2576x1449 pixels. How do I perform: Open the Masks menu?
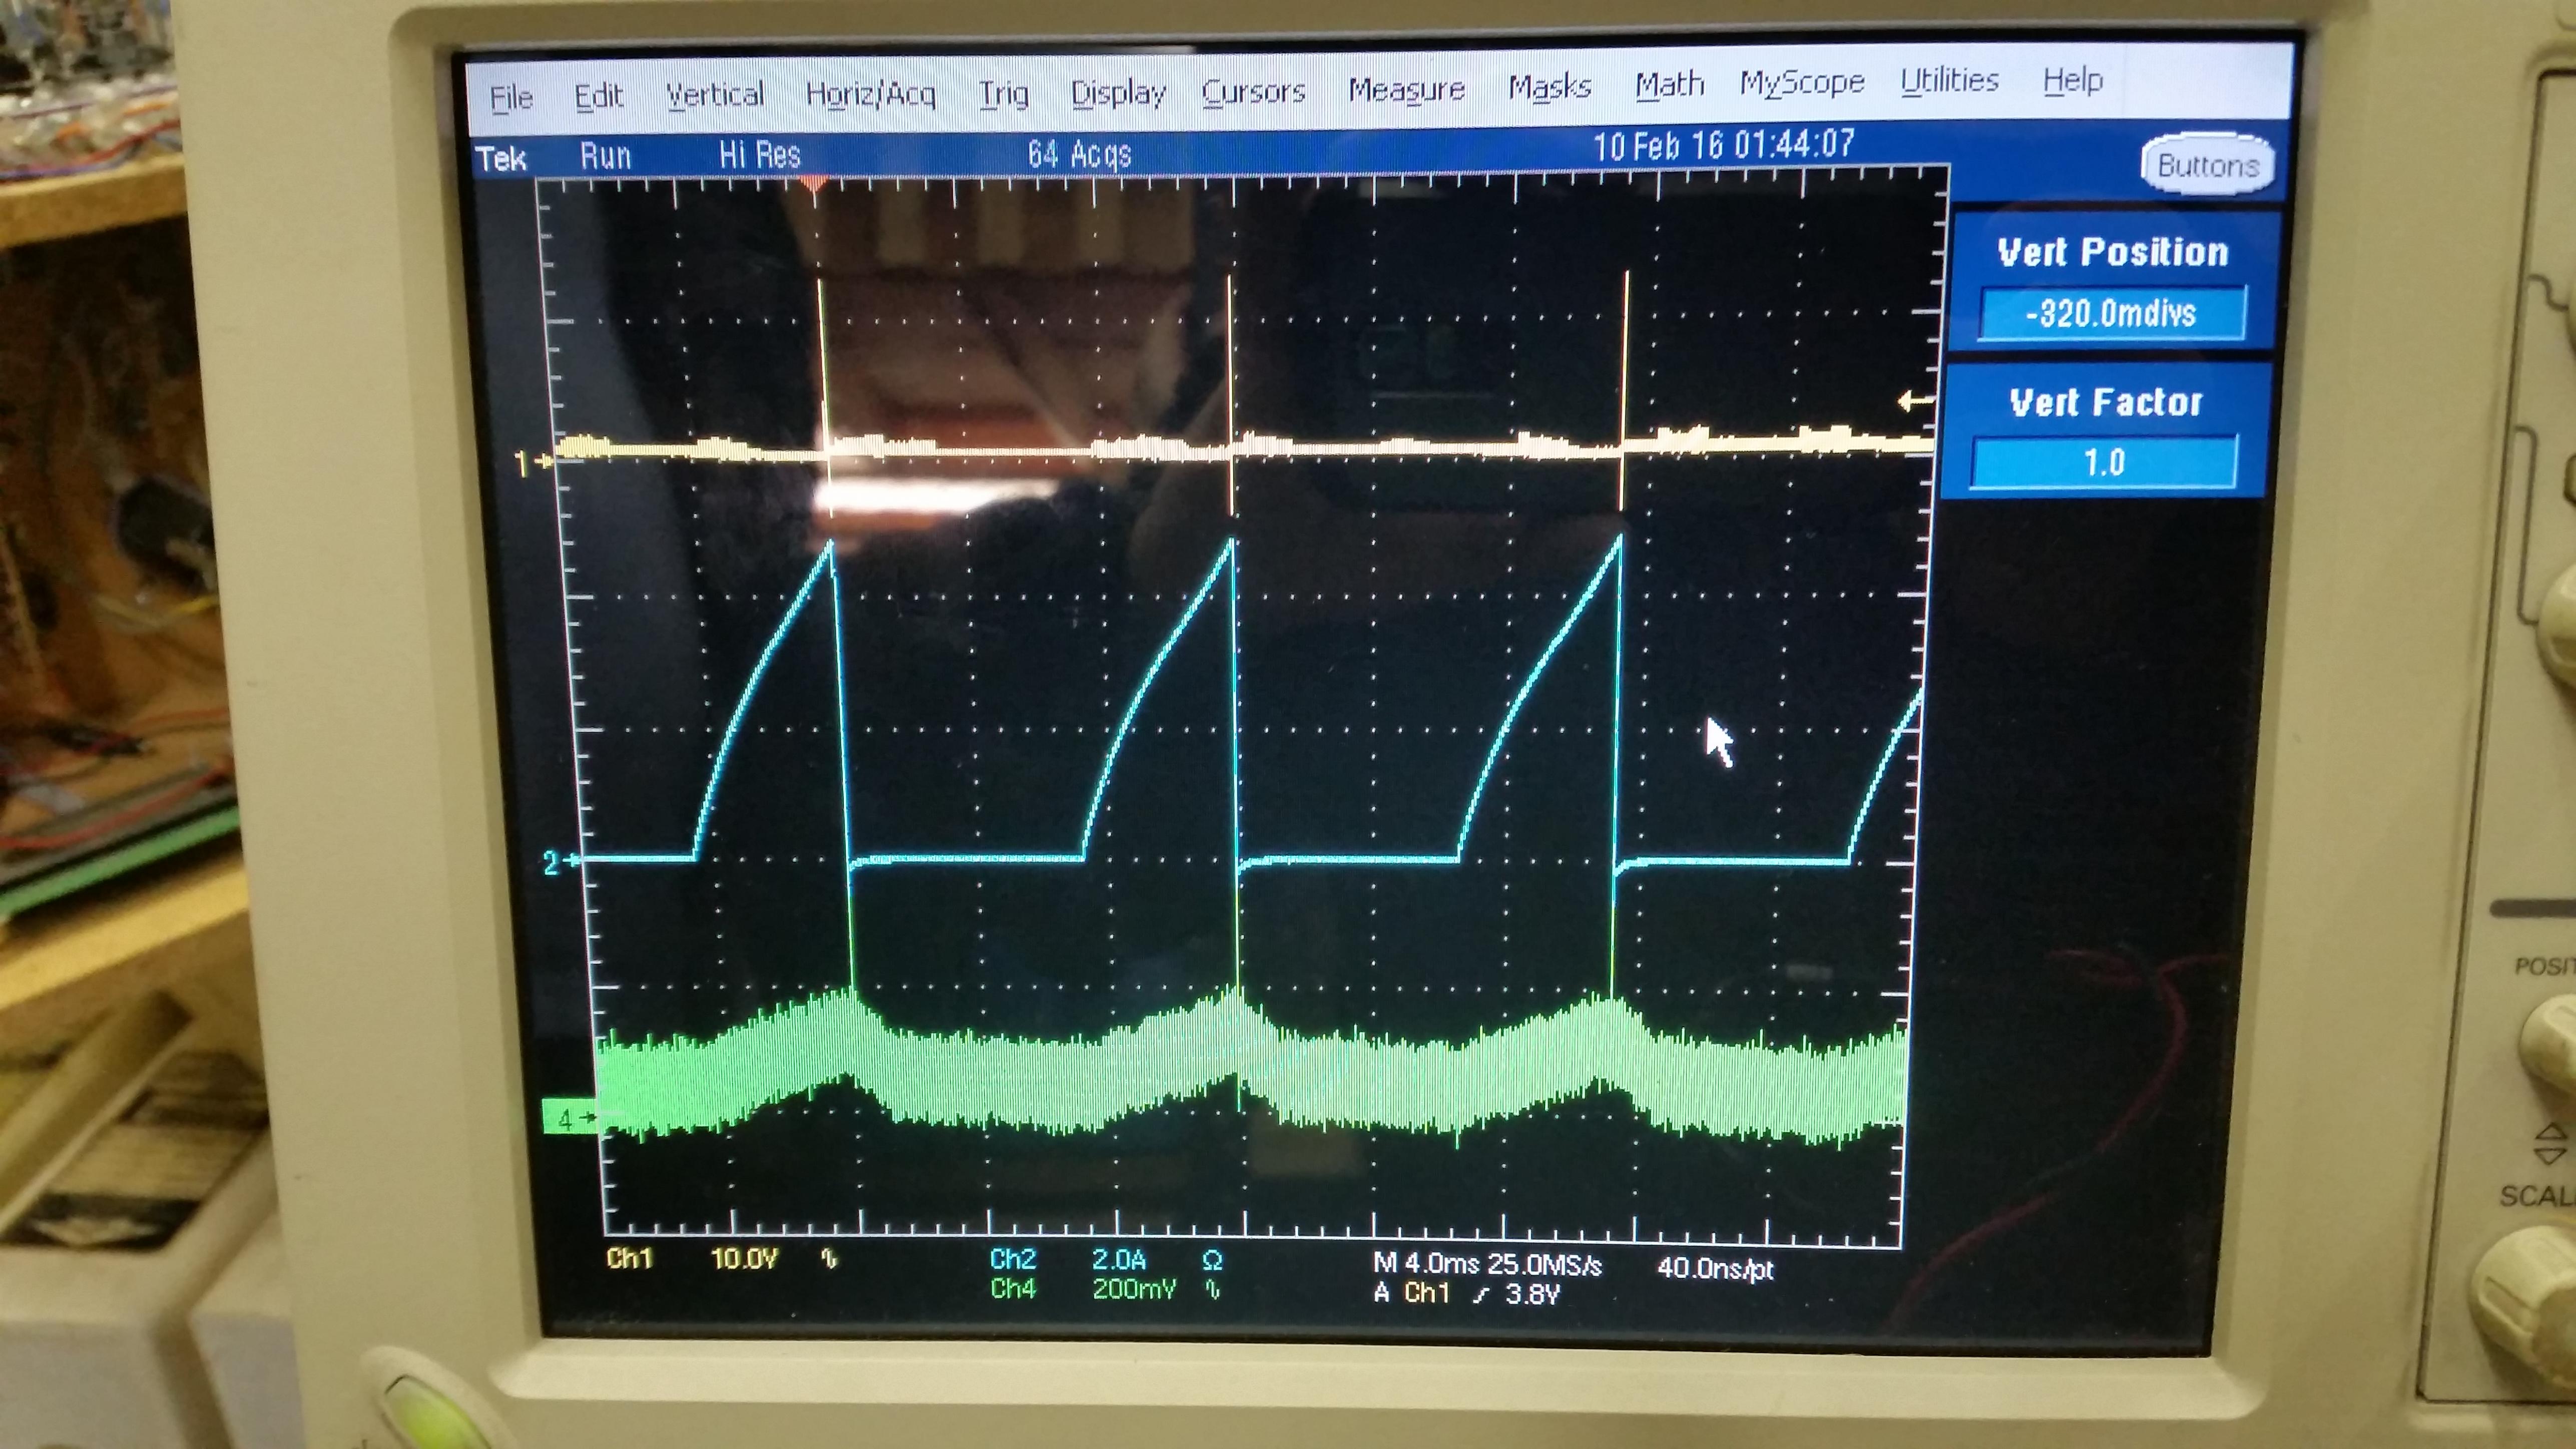pyautogui.click(x=1549, y=87)
